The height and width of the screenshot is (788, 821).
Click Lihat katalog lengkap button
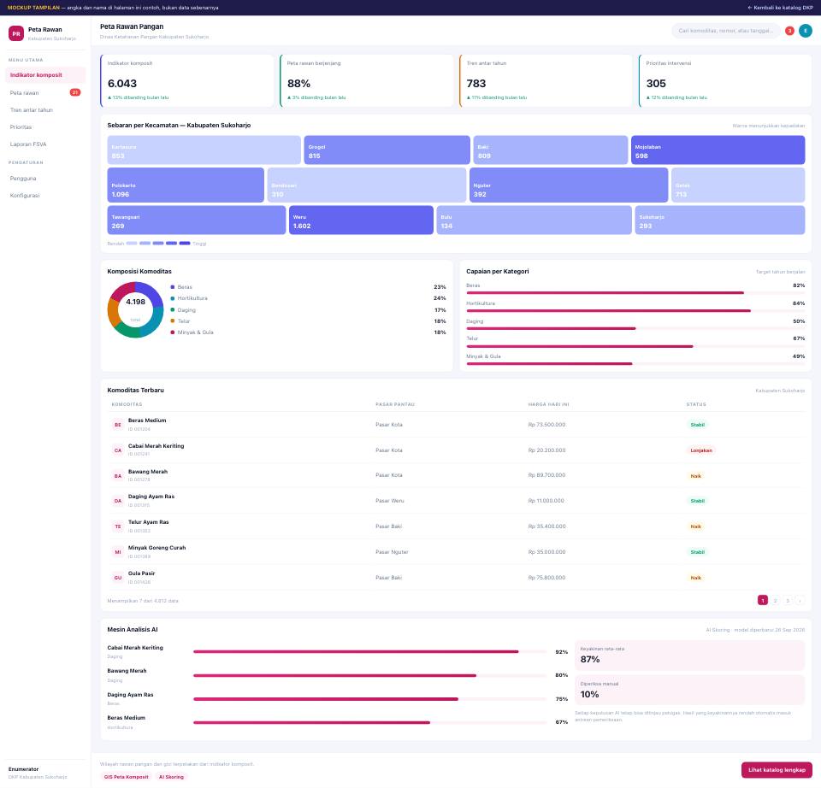pos(777,770)
